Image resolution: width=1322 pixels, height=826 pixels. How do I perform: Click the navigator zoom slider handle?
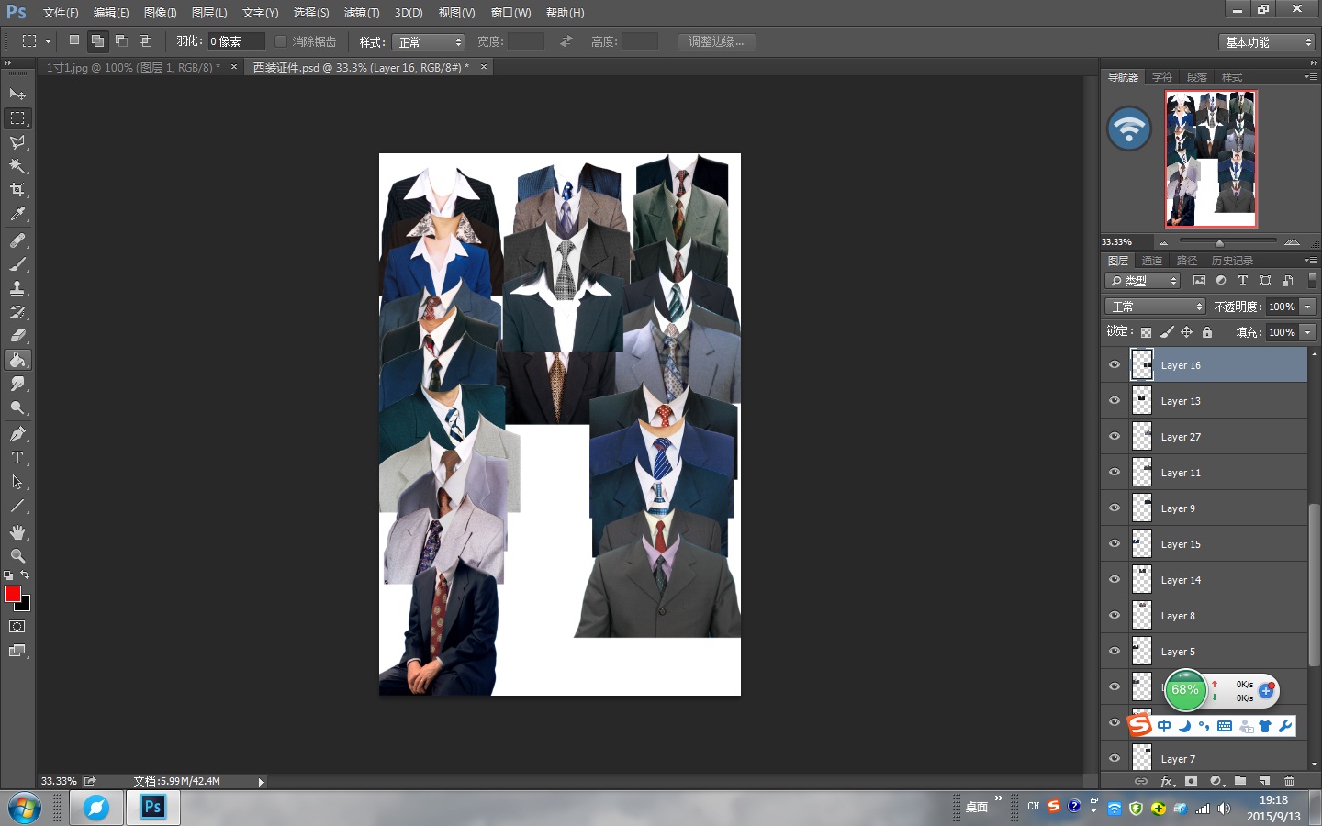point(1219,242)
